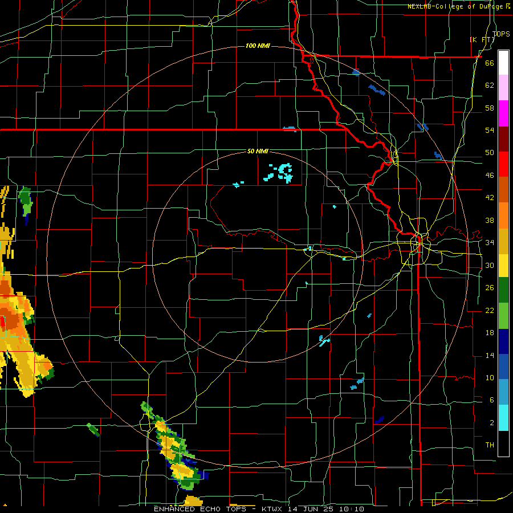Select the bright red legend swatch
This screenshot has height=513, width=513.
[503, 164]
